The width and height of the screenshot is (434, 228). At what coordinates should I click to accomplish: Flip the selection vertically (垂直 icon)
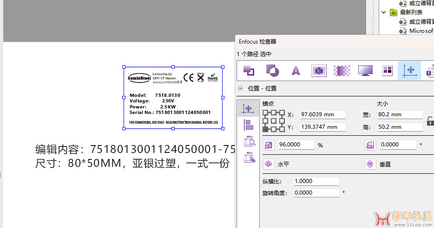[x=370, y=164]
